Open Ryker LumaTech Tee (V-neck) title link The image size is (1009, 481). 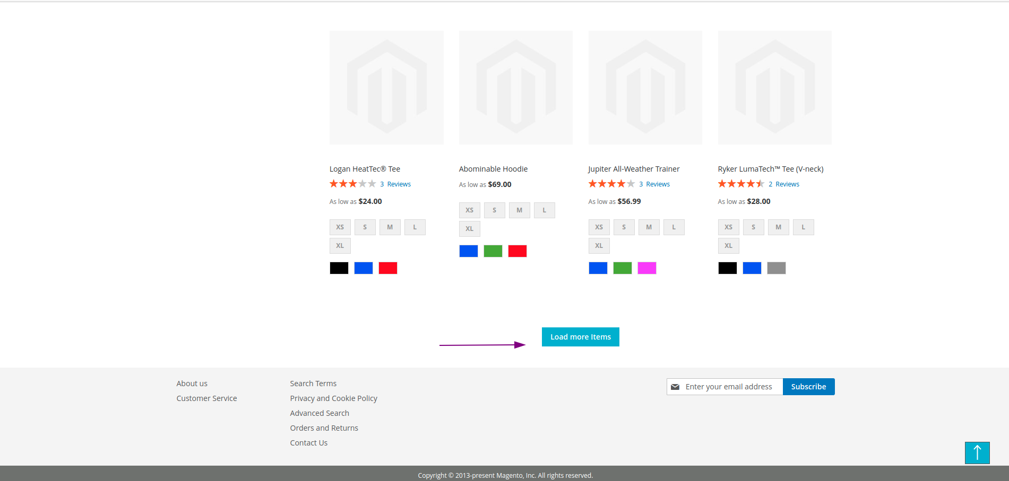(771, 169)
